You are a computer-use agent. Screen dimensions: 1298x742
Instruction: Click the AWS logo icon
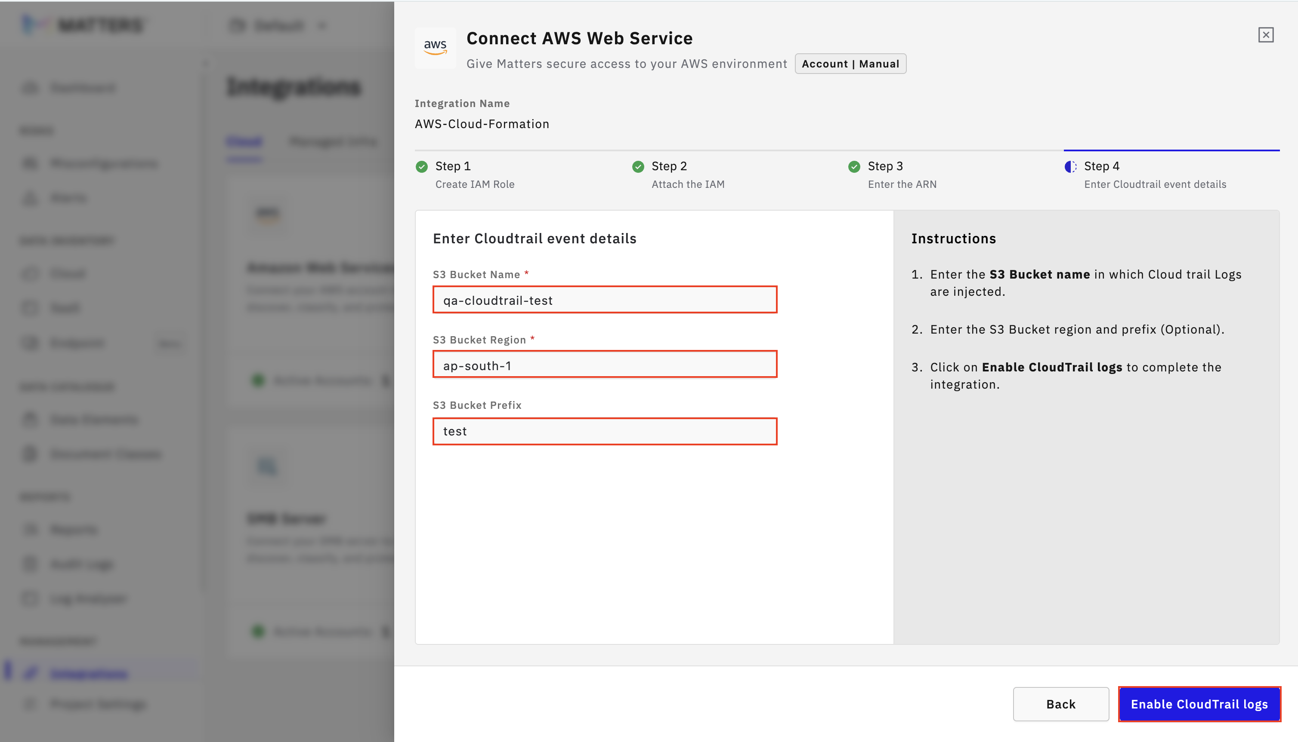(x=435, y=48)
